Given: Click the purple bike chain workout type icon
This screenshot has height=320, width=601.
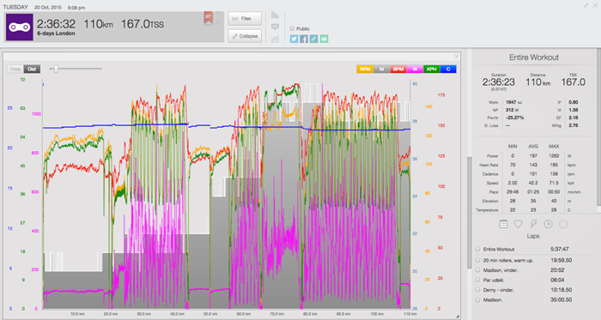Looking at the screenshot, I should click(19, 27).
